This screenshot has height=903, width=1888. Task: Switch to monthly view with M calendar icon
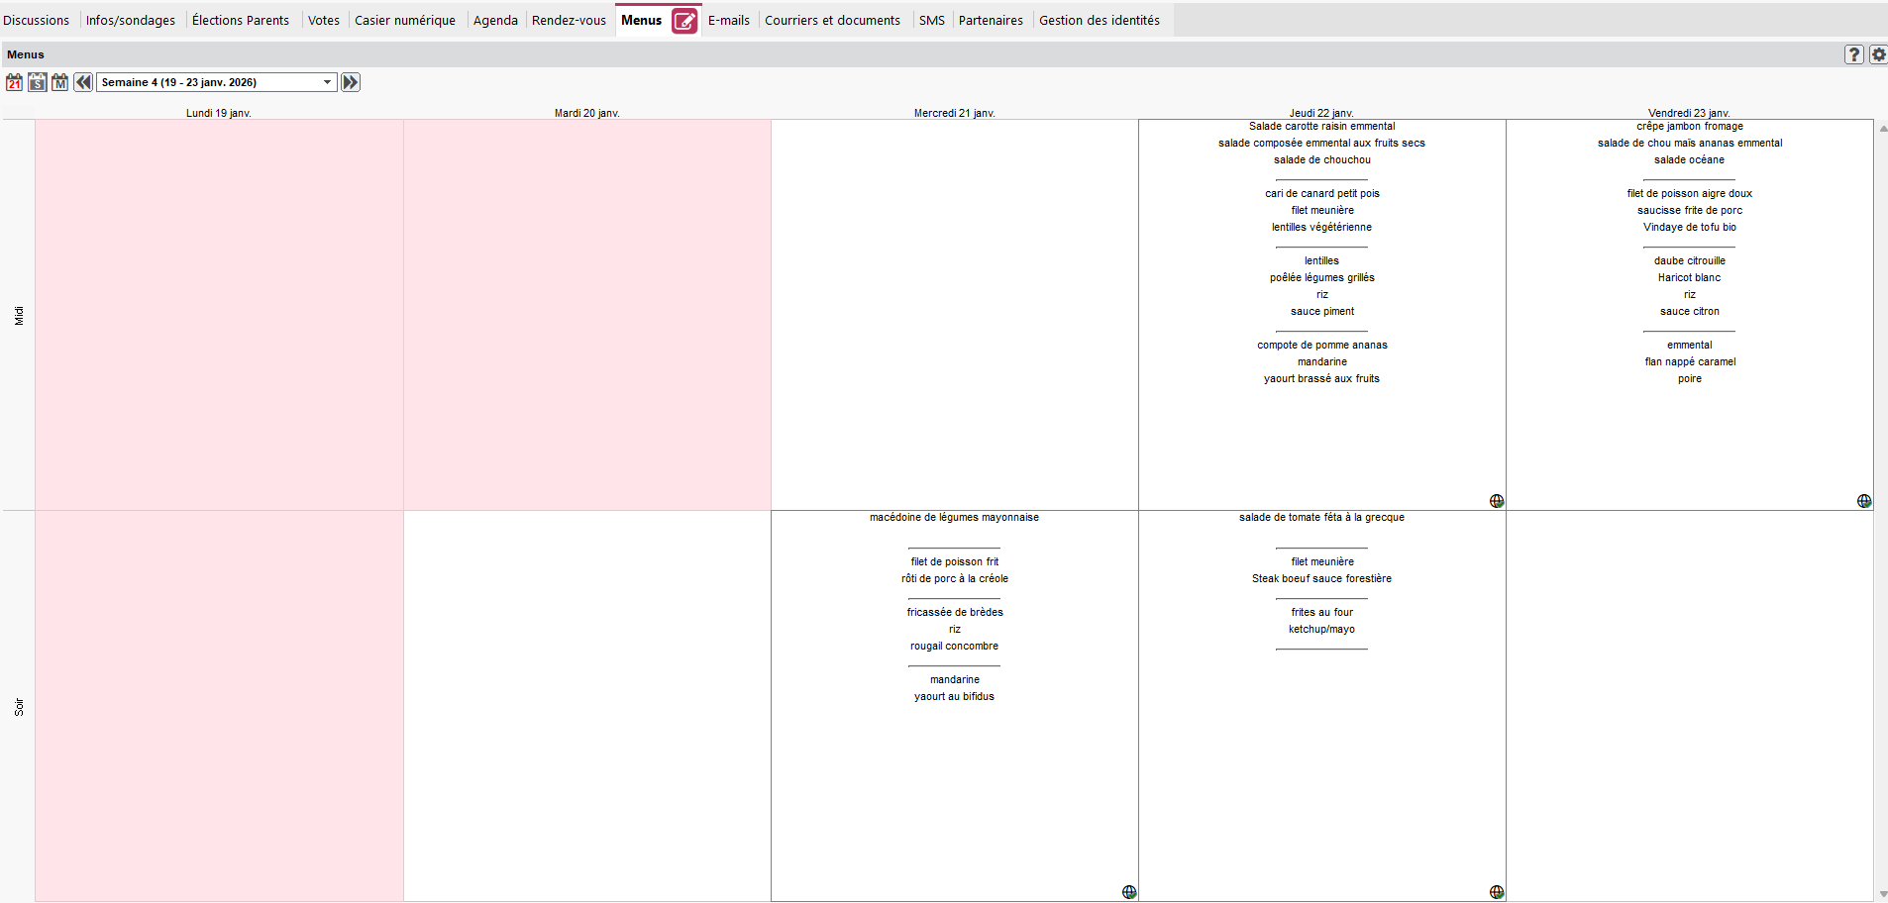coord(59,82)
